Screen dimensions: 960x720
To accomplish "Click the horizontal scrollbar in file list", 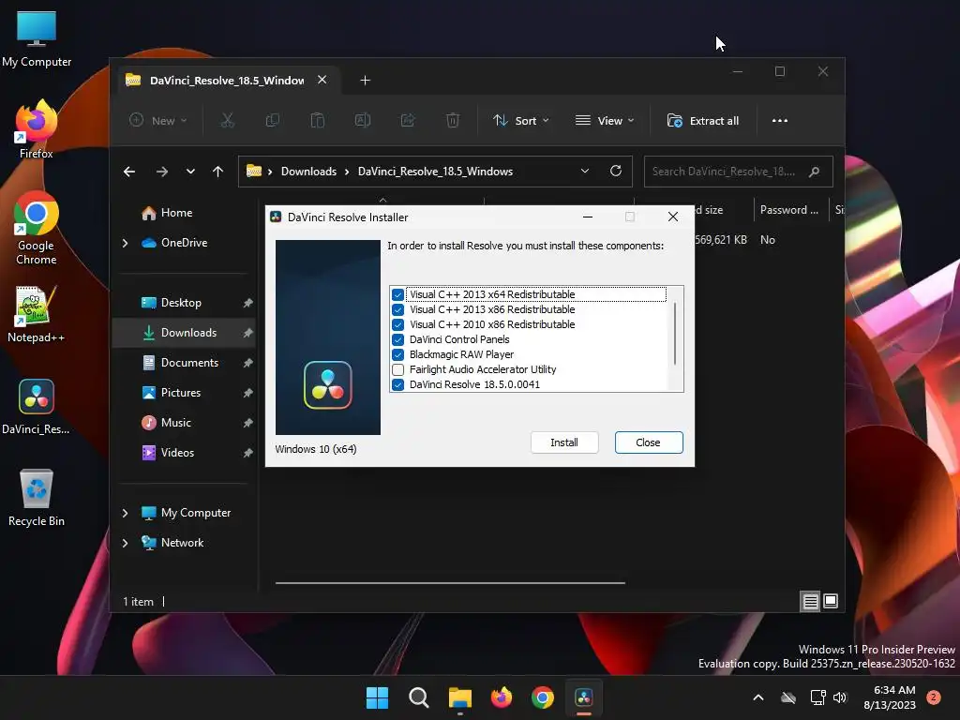I will 450,583.
